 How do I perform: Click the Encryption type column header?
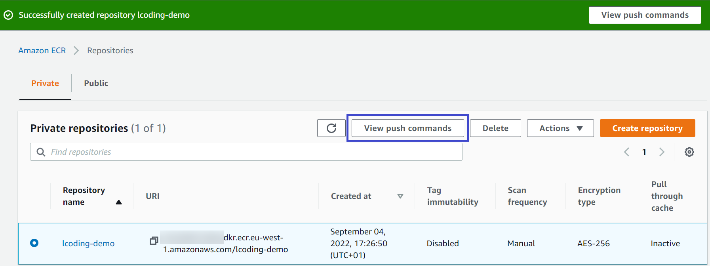tap(599, 196)
